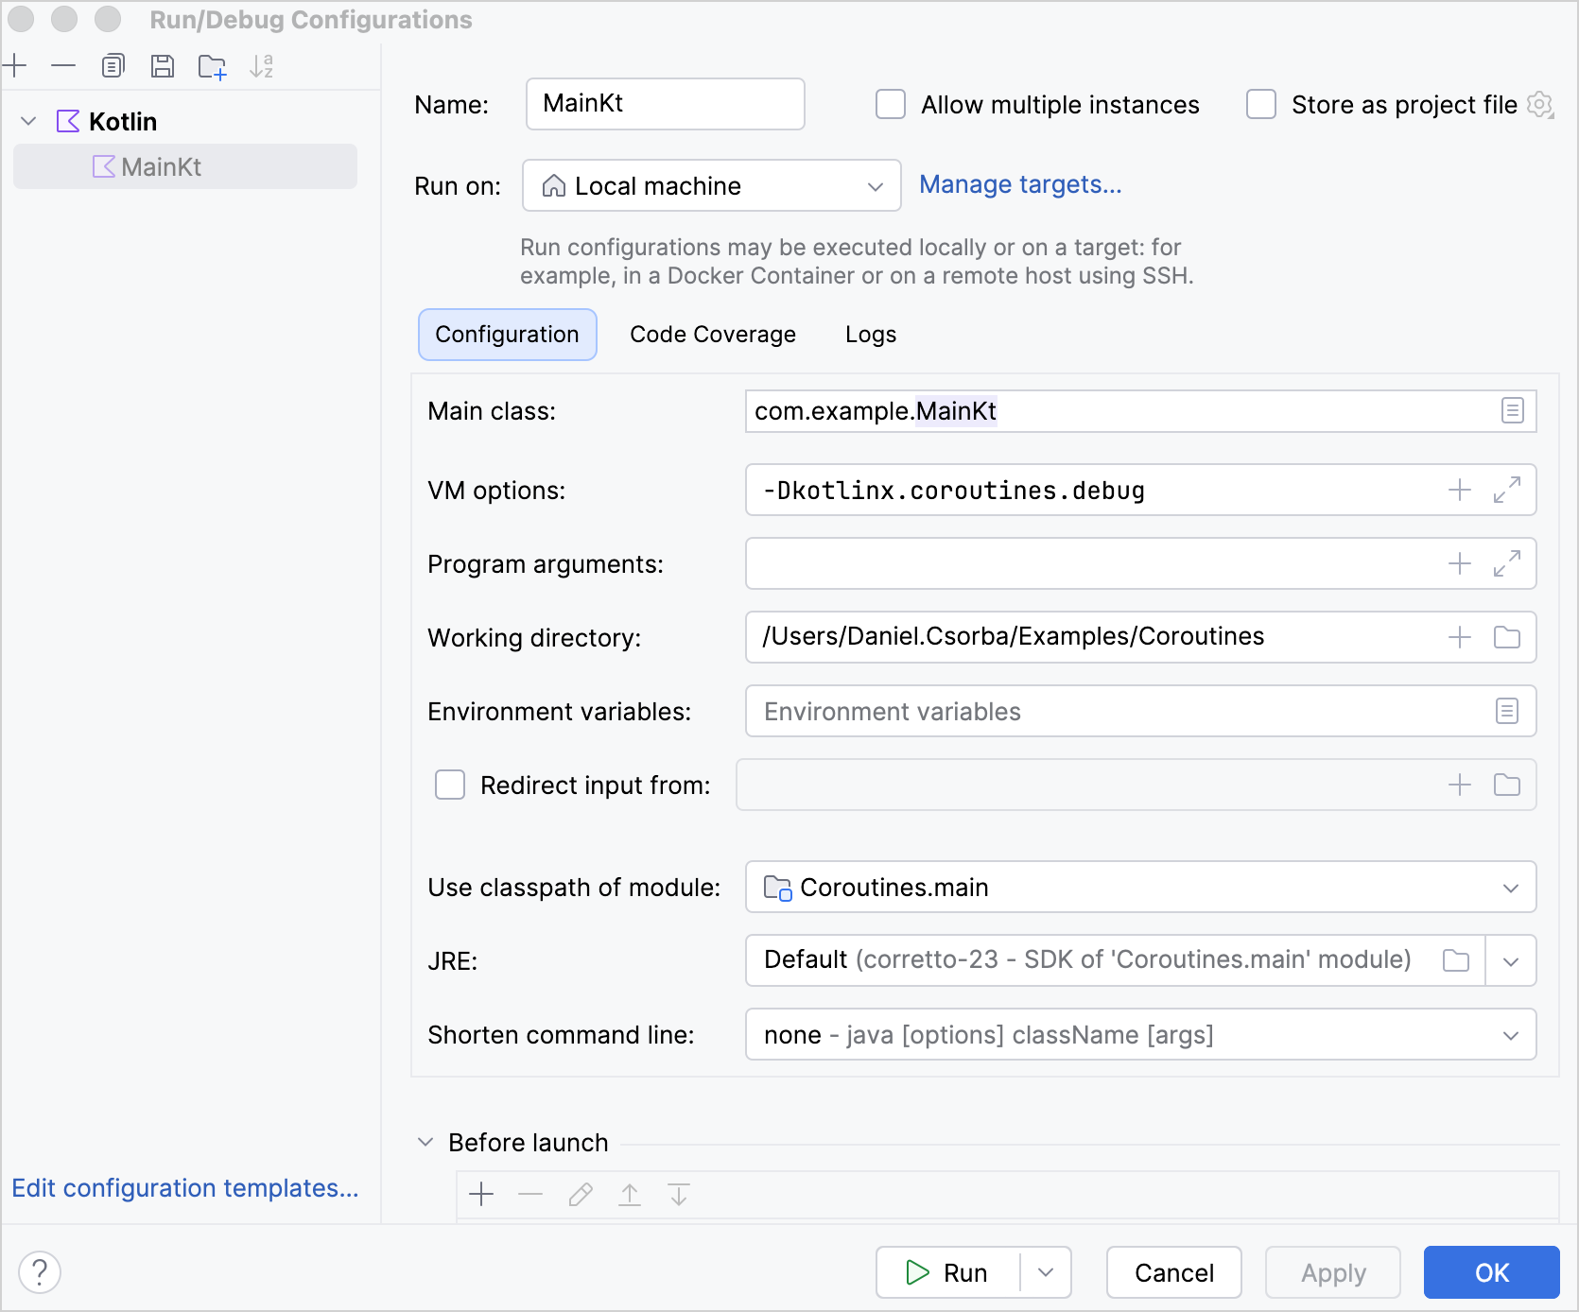Select the Configuration tab
Screen dimensions: 1579x1312
pos(508,335)
